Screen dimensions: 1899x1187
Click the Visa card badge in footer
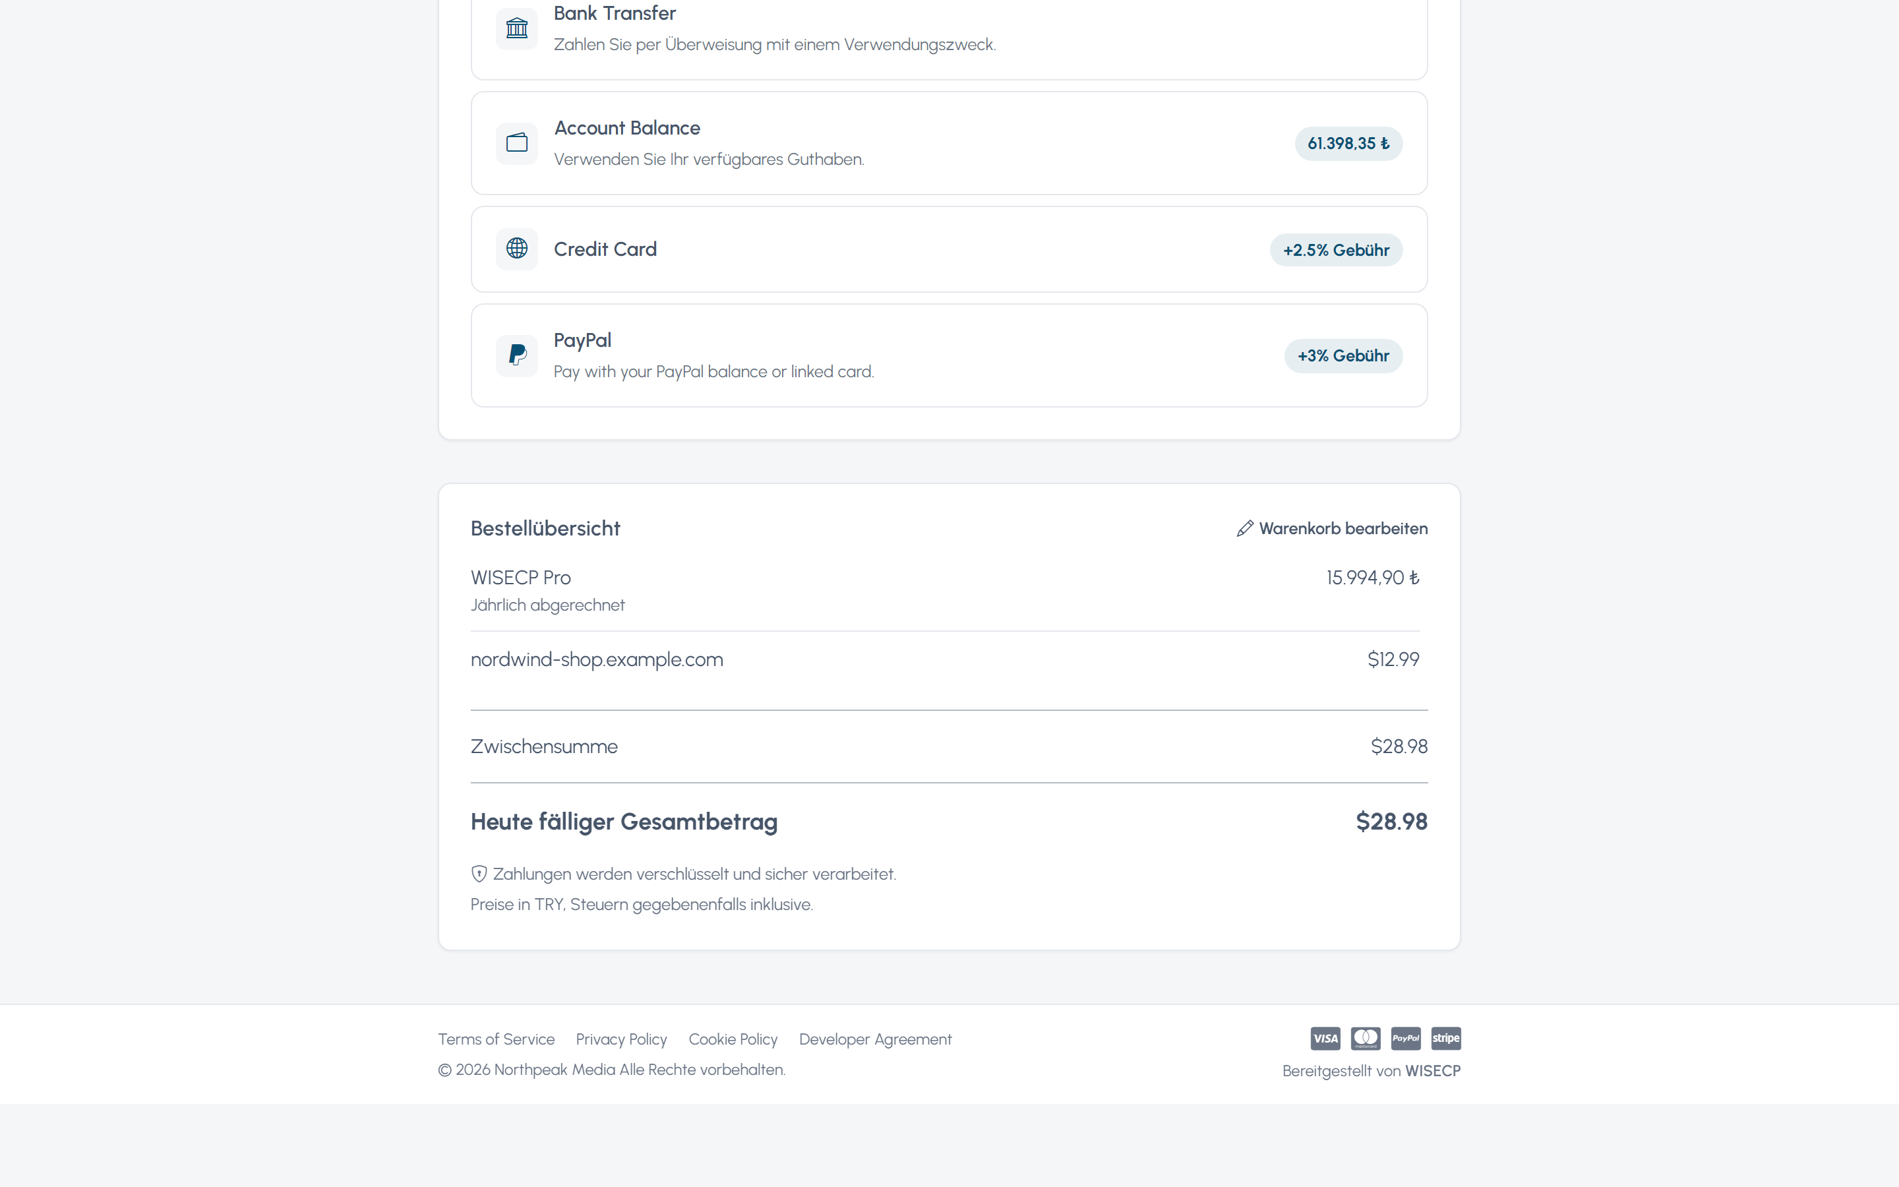tap(1325, 1039)
